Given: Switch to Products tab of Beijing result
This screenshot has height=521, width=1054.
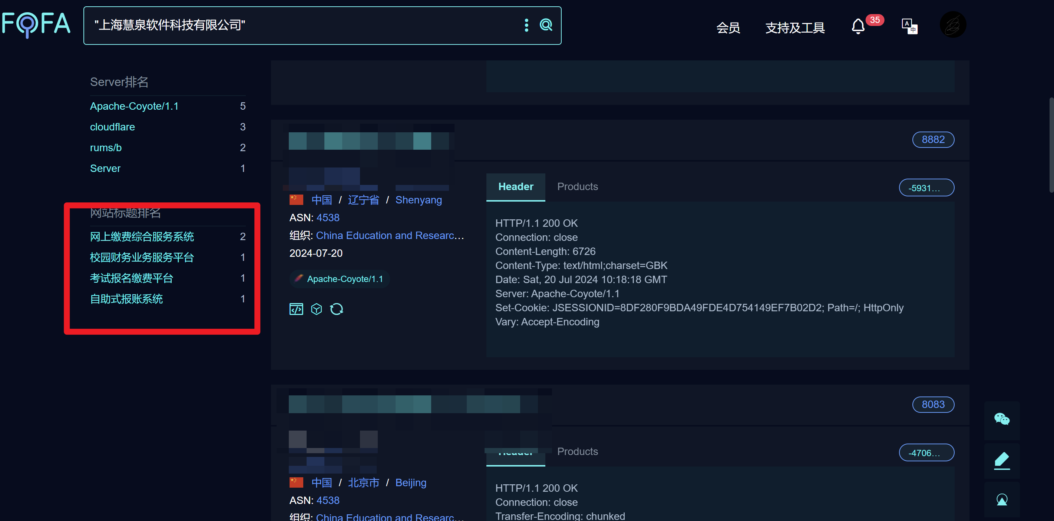Looking at the screenshot, I should coord(577,451).
